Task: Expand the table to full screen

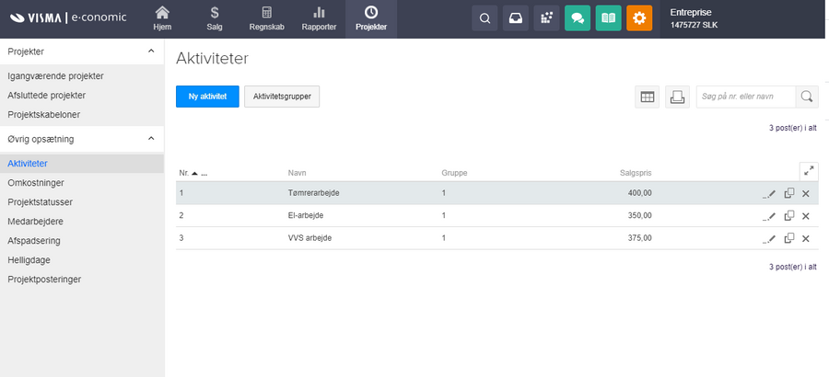Action: point(808,170)
